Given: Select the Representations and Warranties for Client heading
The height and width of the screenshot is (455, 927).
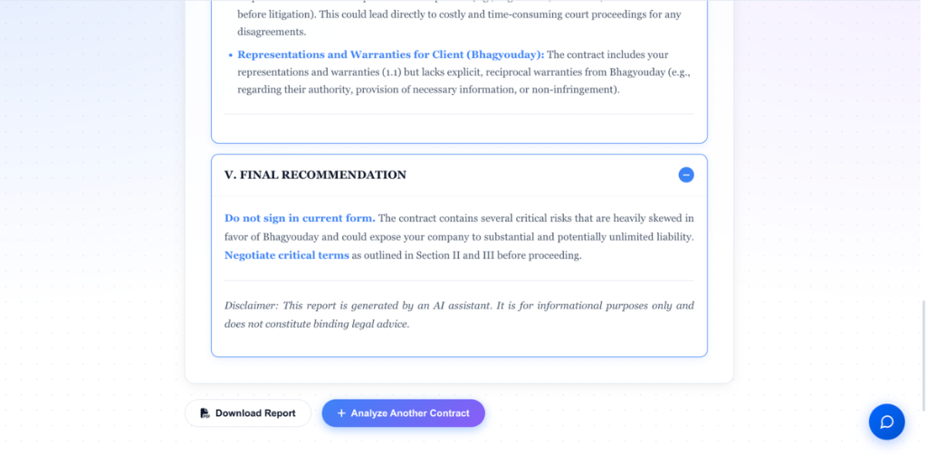Looking at the screenshot, I should point(390,55).
